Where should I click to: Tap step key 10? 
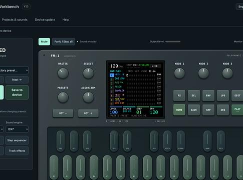point(174,167)
